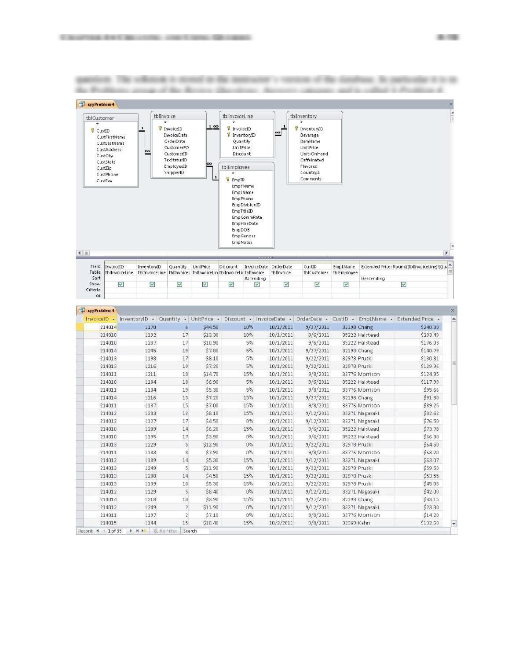Click the tblEmployee table title
The height and width of the screenshot is (672, 519).
pos(235,167)
